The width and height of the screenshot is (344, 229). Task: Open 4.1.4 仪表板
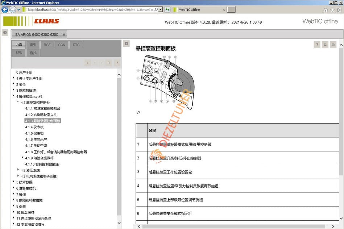pyautogui.click(x=34, y=127)
